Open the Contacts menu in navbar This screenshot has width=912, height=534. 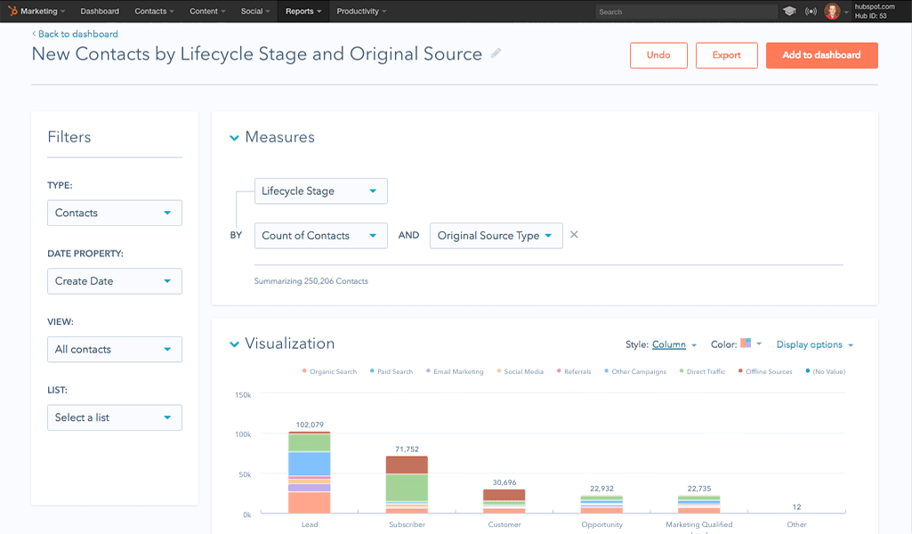(x=154, y=12)
